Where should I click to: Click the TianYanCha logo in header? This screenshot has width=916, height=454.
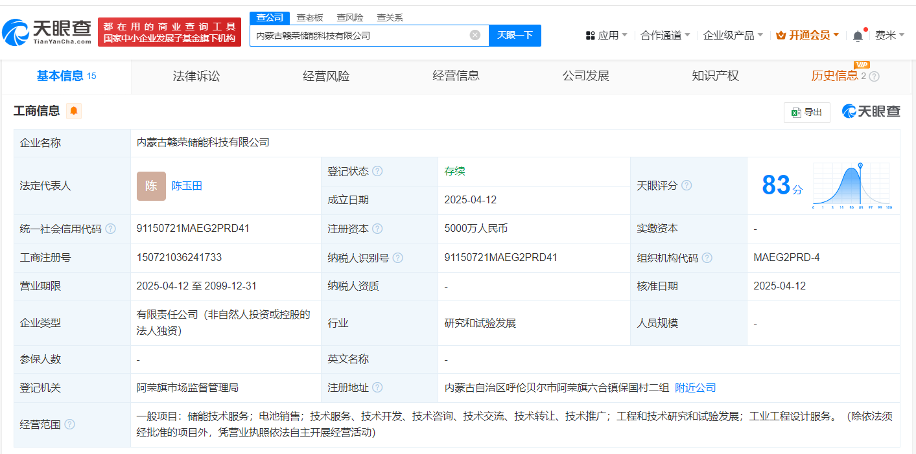(x=47, y=32)
